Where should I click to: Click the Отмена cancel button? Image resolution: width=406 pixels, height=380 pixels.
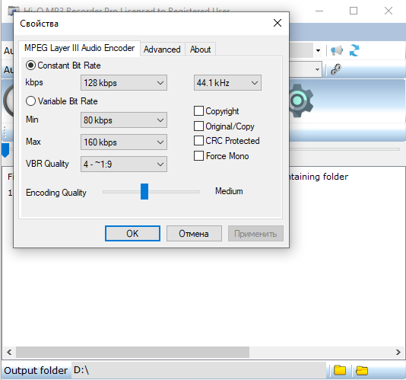click(194, 234)
